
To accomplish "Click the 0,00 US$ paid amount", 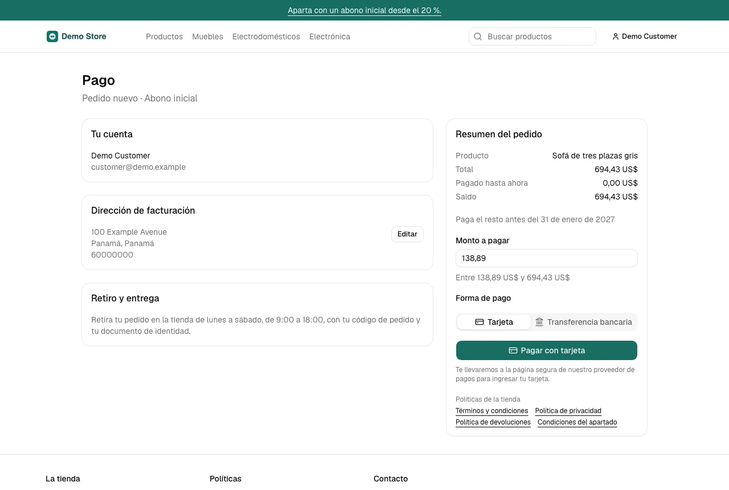I will (620, 183).
